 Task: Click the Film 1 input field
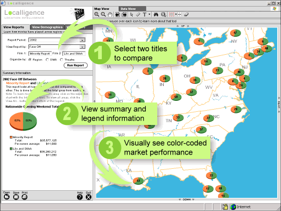(40, 54)
